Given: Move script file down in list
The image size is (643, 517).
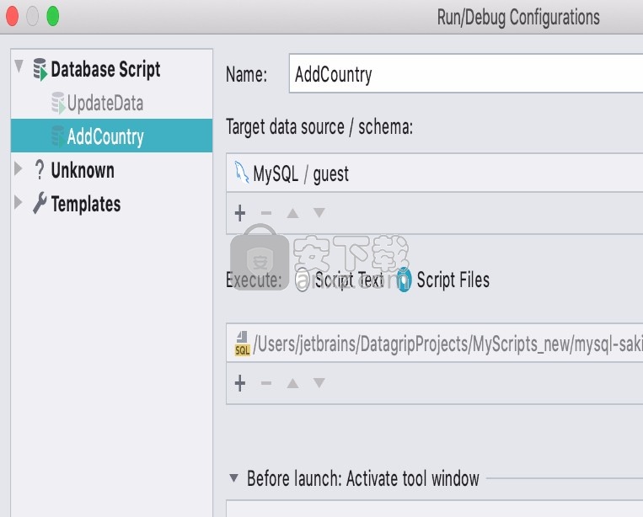Looking at the screenshot, I should [319, 382].
